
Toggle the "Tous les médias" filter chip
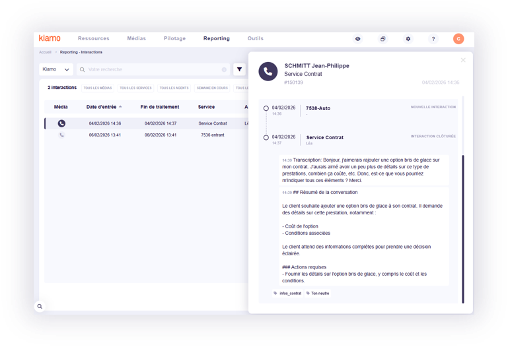point(98,88)
